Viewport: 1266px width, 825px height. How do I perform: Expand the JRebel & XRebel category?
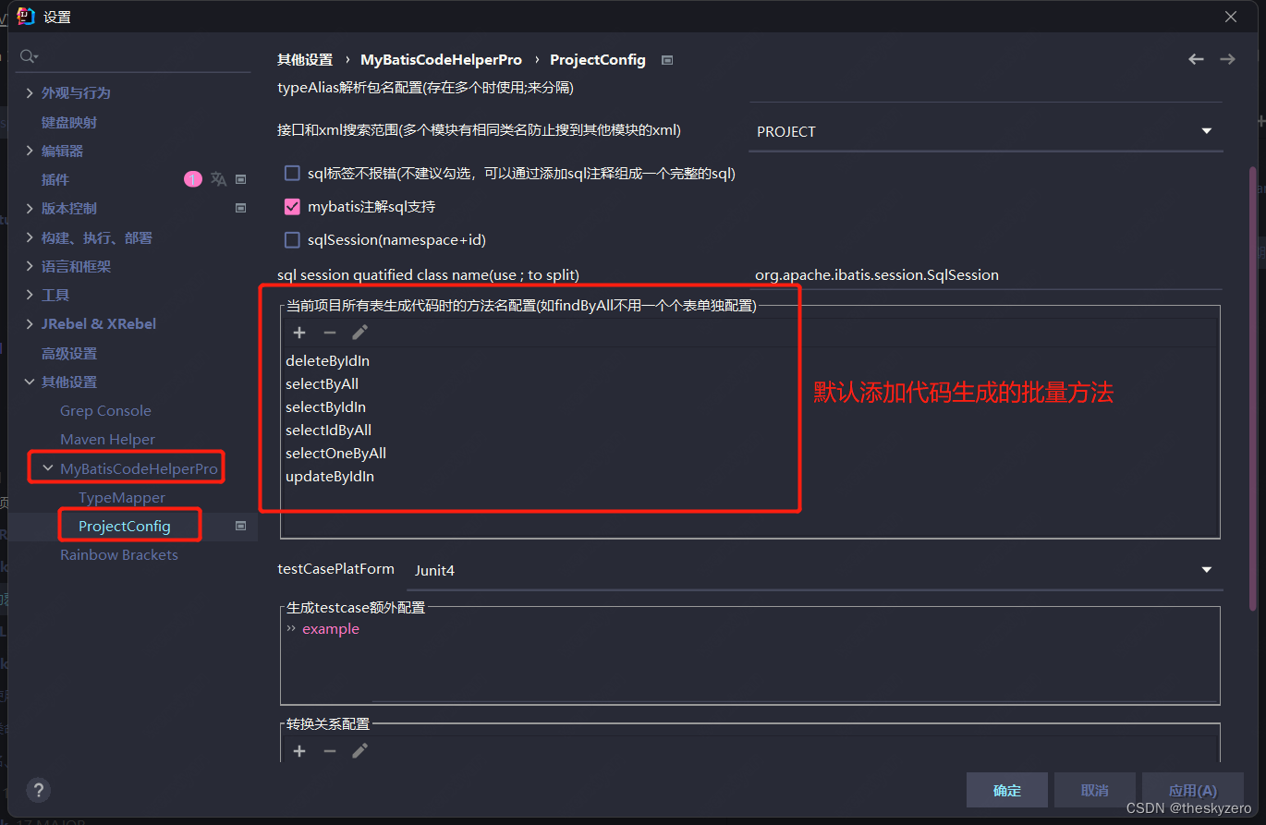click(x=30, y=323)
